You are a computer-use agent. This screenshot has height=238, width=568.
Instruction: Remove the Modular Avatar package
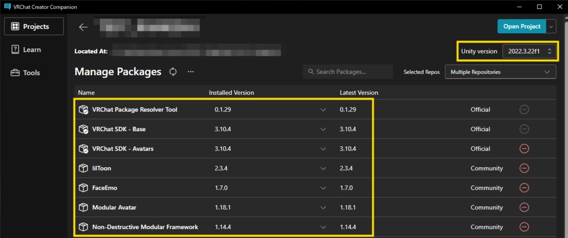(524, 207)
